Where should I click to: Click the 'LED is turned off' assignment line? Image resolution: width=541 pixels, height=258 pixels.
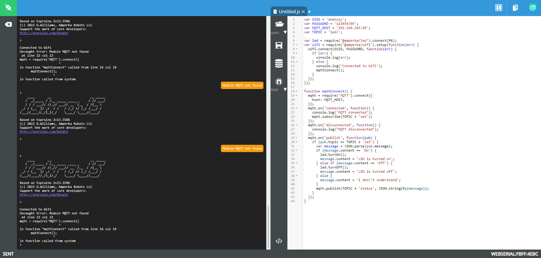(x=358, y=172)
